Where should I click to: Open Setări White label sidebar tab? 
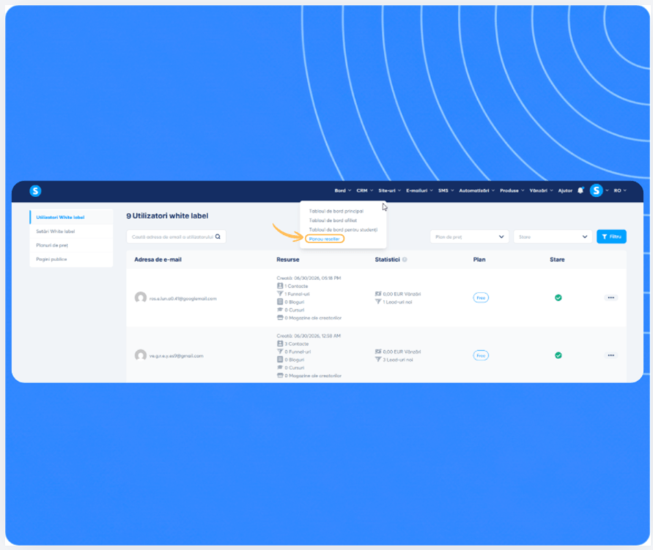(x=71, y=231)
